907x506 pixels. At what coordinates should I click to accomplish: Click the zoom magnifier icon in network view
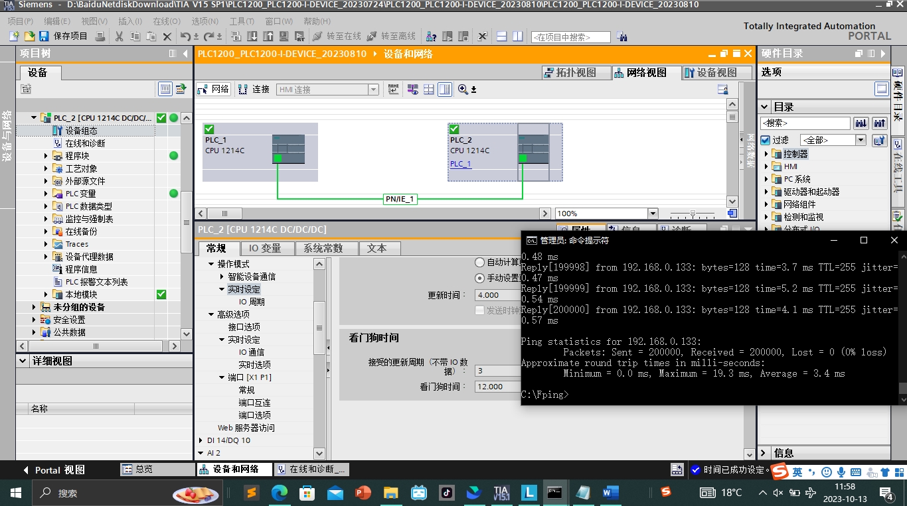[463, 90]
